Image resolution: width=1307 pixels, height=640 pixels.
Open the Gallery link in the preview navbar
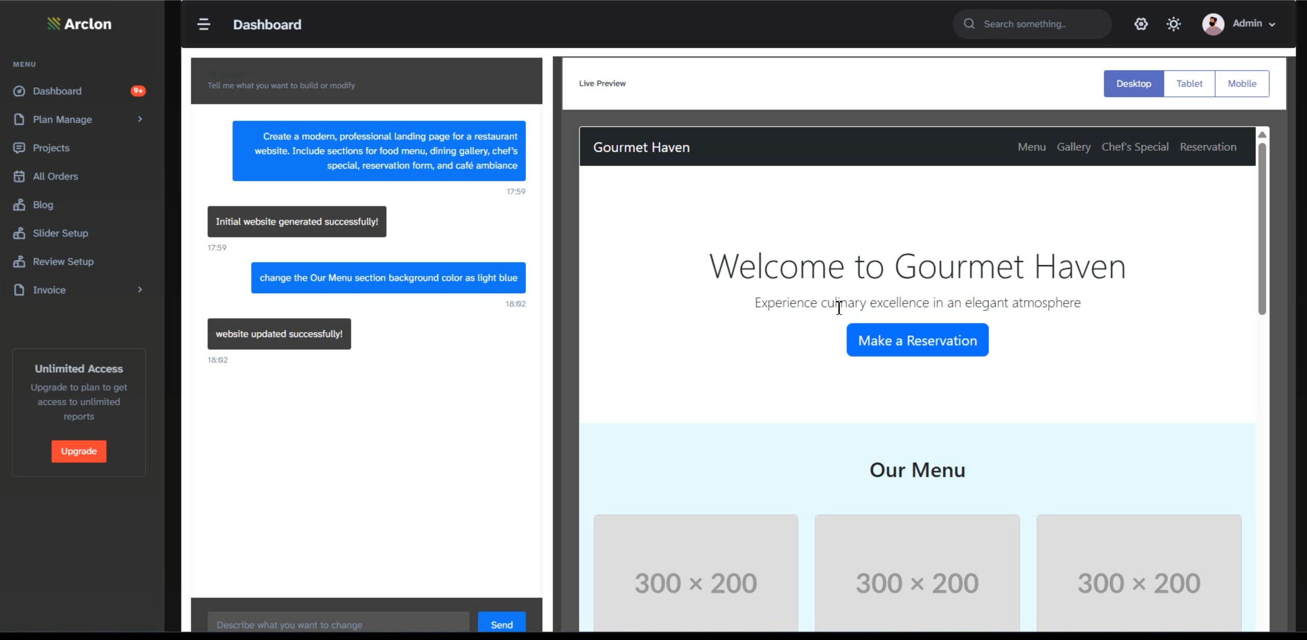click(x=1073, y=147)
